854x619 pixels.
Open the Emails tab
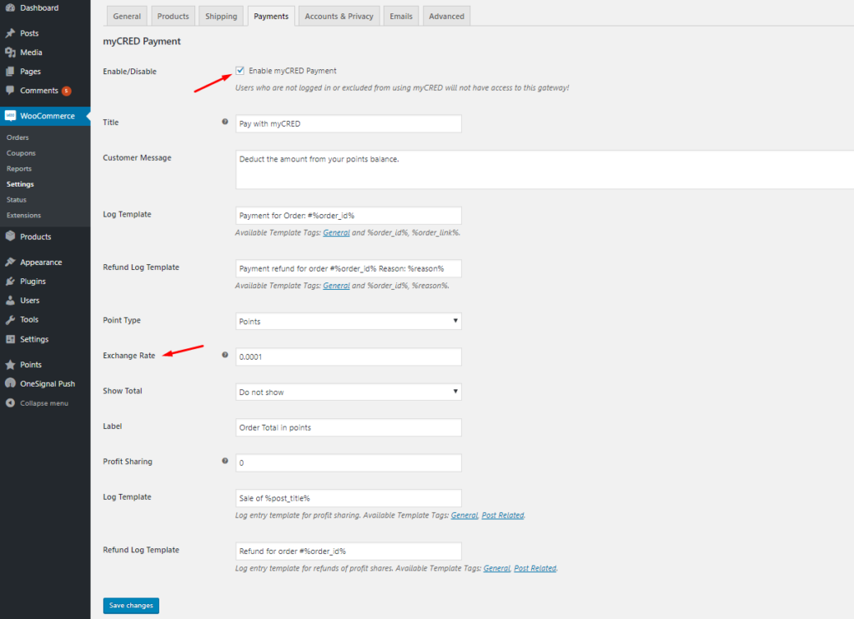(x=401, y=17)
